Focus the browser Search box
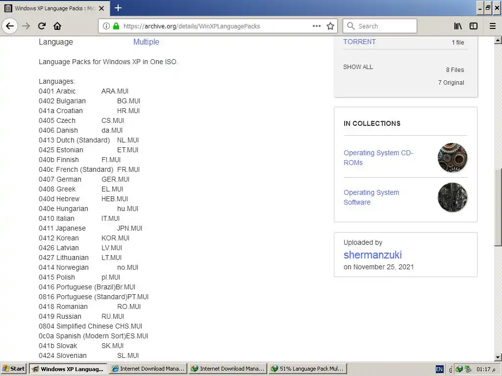 click(380, 26)
